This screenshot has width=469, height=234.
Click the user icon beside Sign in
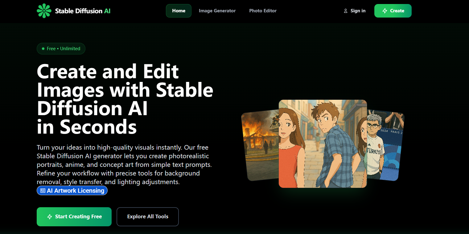point(346,11)
